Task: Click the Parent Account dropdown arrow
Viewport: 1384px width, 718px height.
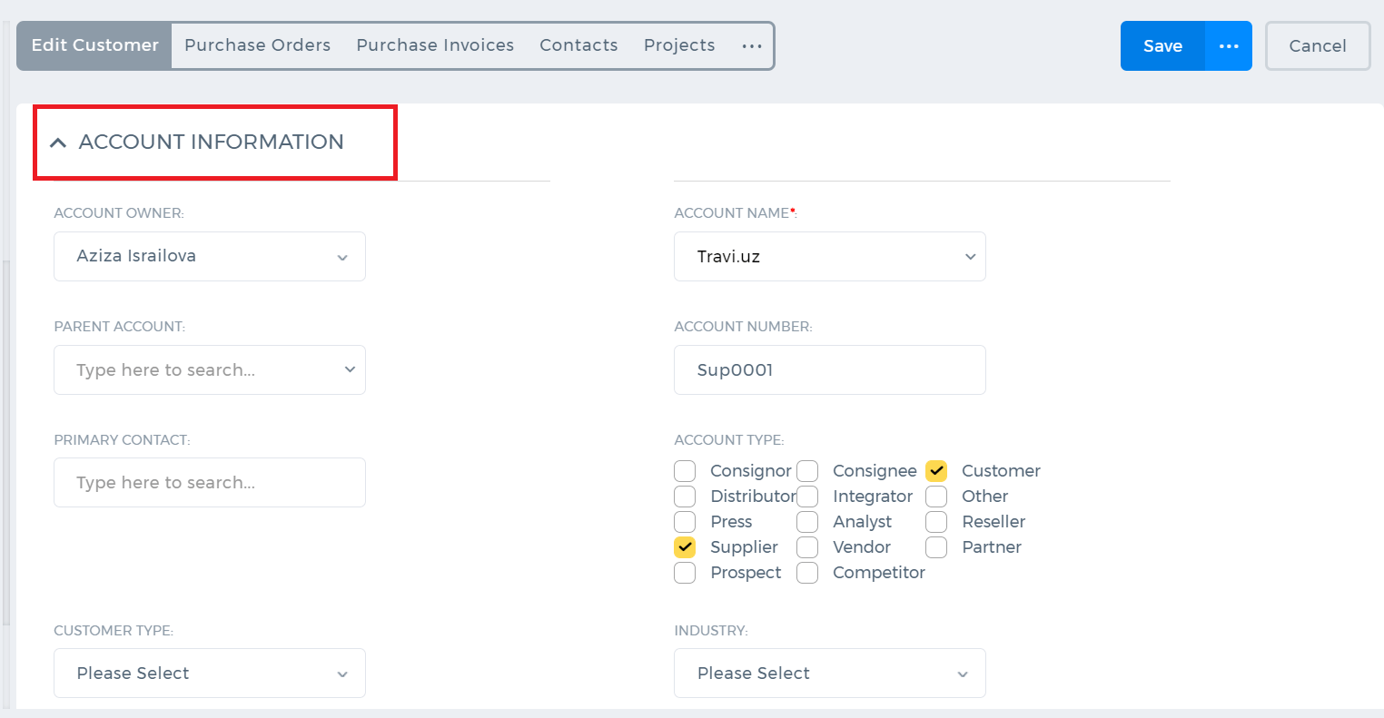Action: 350,369
